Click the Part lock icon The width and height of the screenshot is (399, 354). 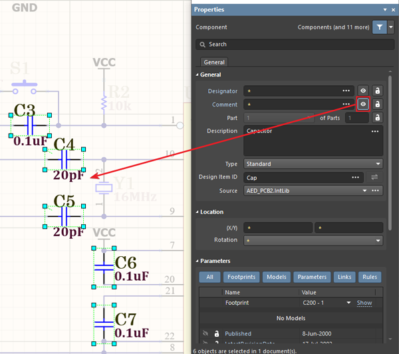tap(377, 118)
